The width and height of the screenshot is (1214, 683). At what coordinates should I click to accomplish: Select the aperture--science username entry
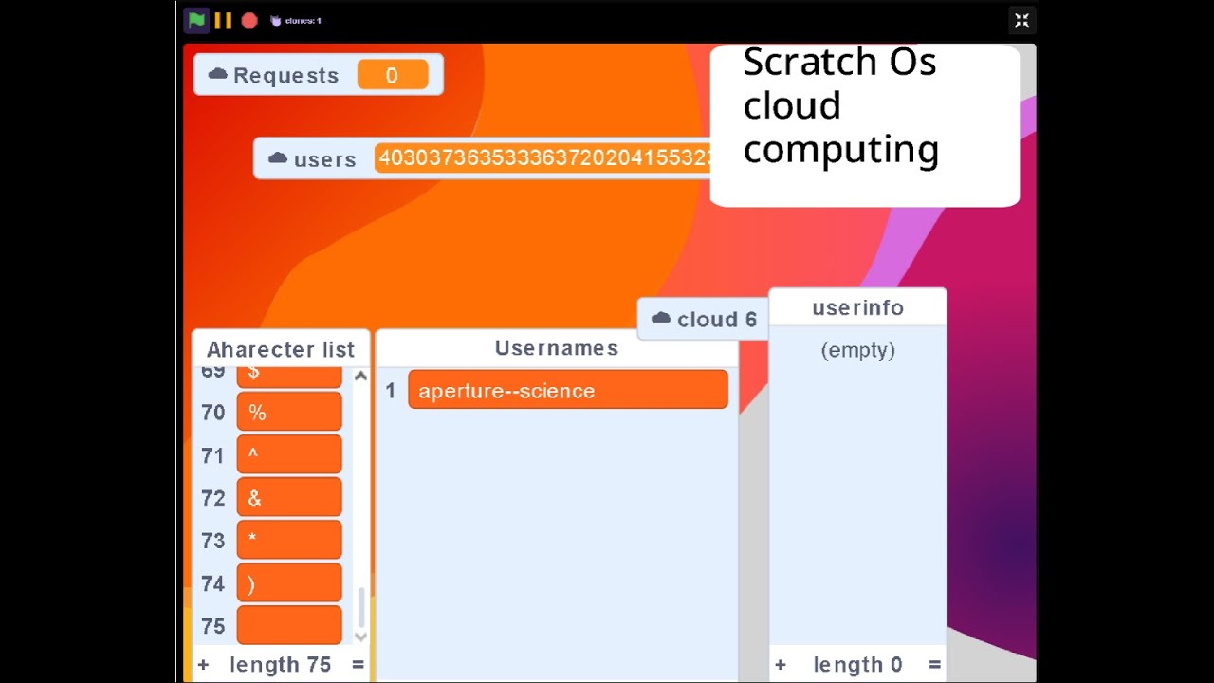coord(568,390)
